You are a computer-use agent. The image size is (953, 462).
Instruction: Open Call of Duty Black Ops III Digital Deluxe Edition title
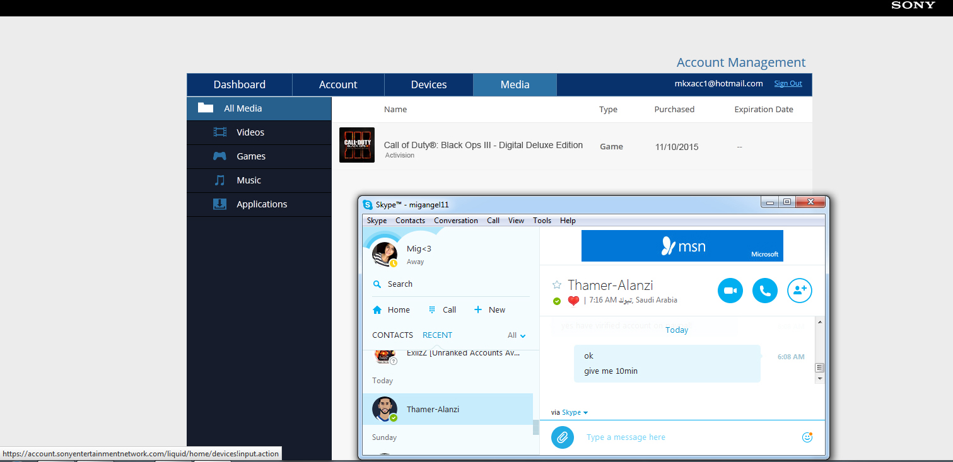tap(483, 145)
